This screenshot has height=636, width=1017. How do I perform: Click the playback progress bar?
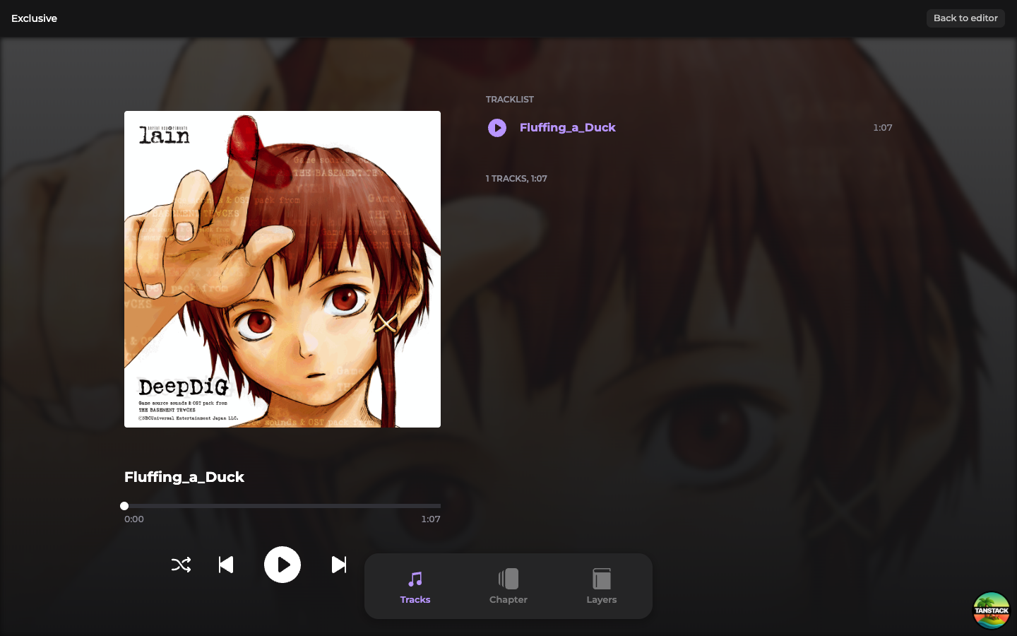click(282, 506)
